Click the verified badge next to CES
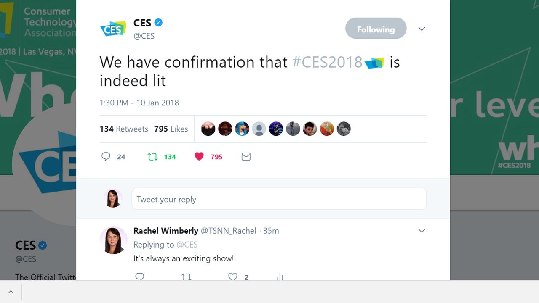Screen dimensions: 539x303 coord(158,23)
